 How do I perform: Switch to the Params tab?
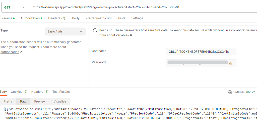tap(8, 18)
